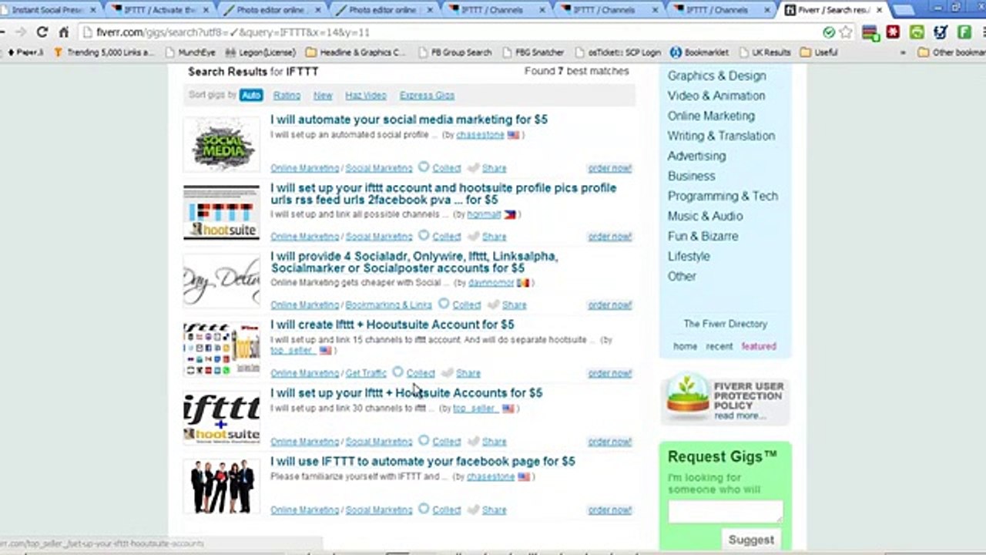Browse the Video & Animation category
The width and height of the screenshot is (986, 555).
coord(716,96)
